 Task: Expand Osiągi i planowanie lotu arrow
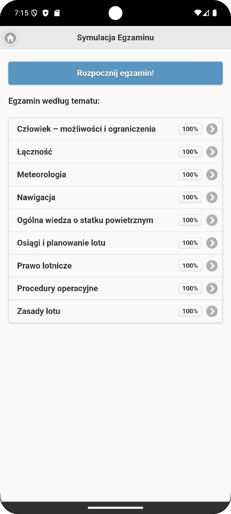[x=212, y=243]
